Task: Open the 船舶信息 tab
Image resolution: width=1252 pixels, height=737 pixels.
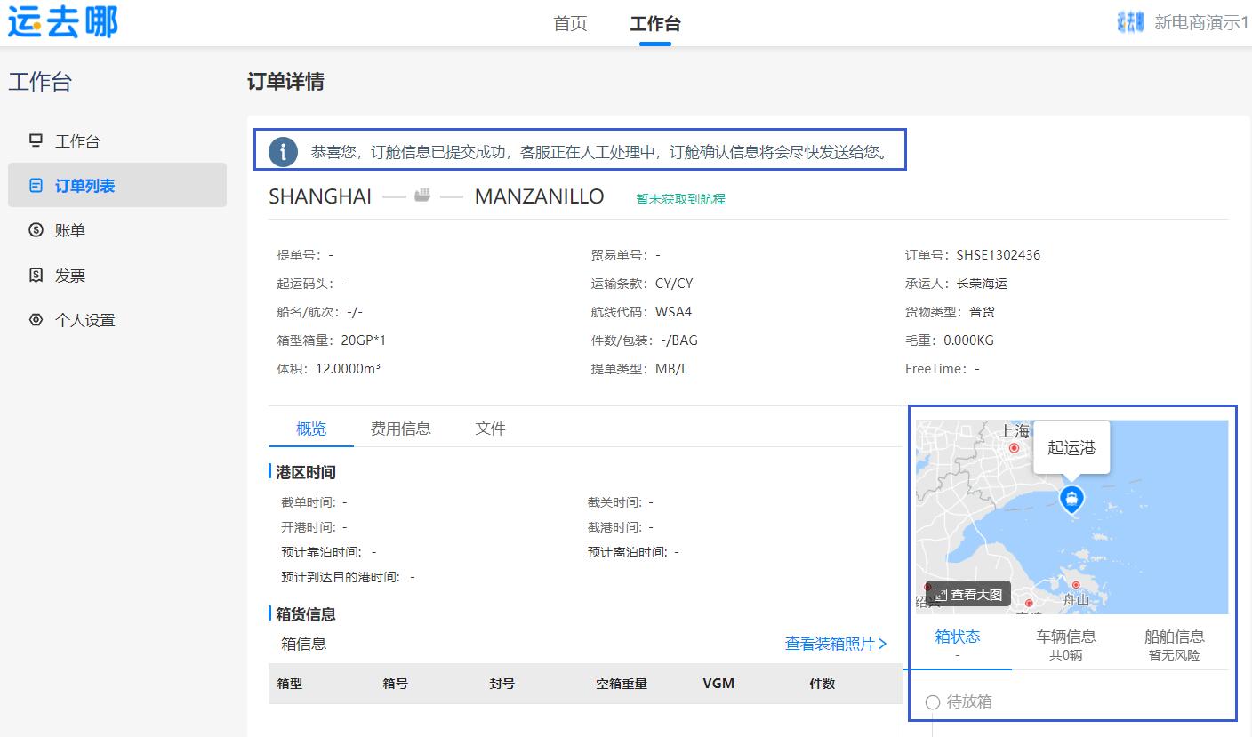Action: 1174,645
